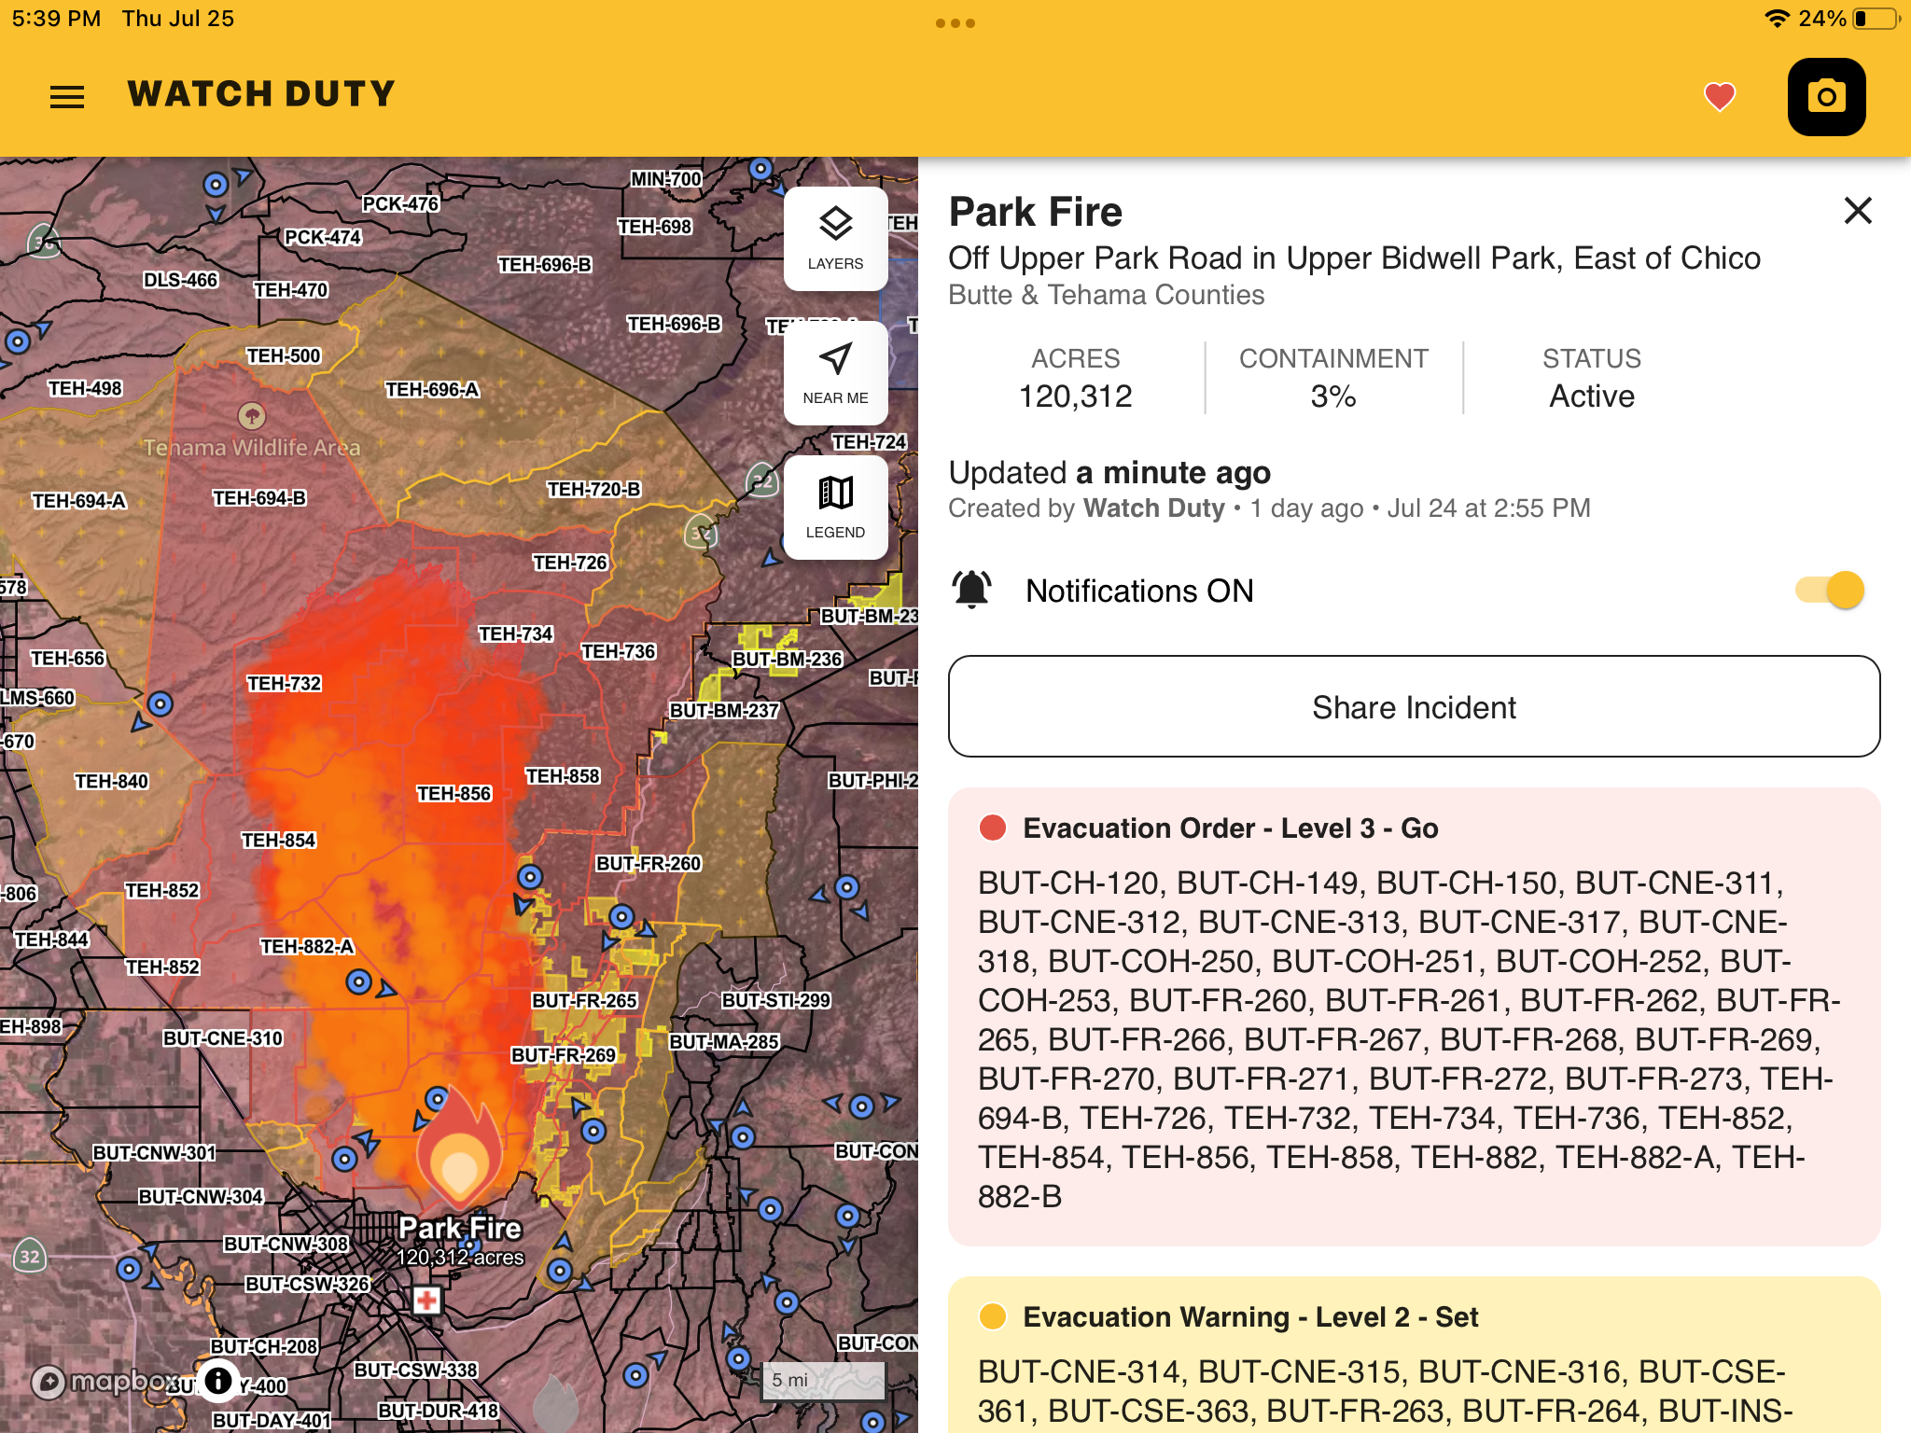1911x1433 pixels.
Task: Select the TEH-732 evacuation zone label
Action: [284, 684]
